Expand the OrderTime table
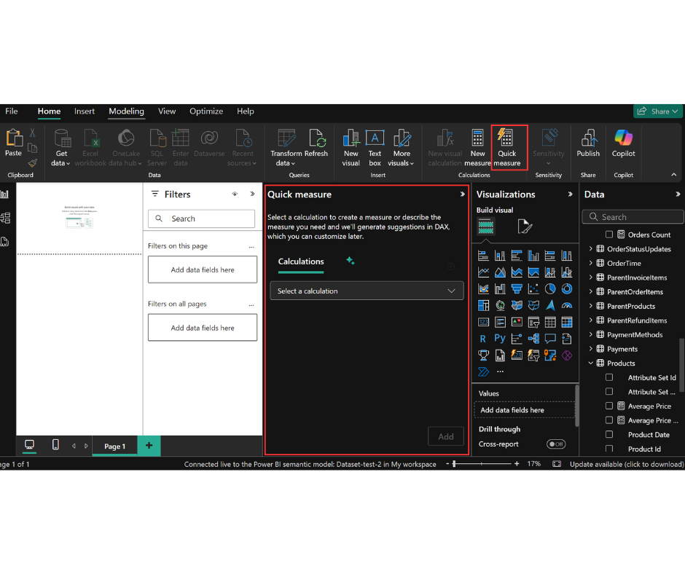Viewport: 685px width, 574px height. (x=591, y=263)
